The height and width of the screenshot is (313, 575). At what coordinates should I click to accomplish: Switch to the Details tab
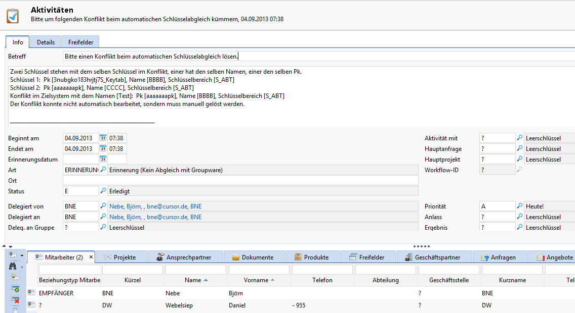(46, 42)
